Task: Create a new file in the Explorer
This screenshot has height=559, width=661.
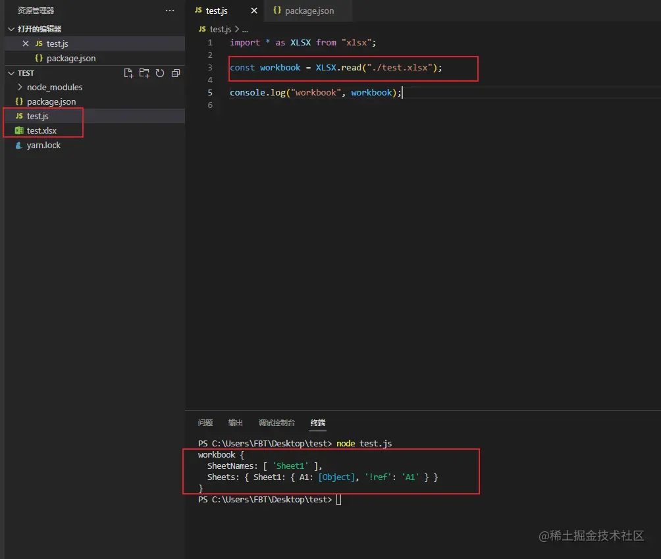Action: [129, 73]
